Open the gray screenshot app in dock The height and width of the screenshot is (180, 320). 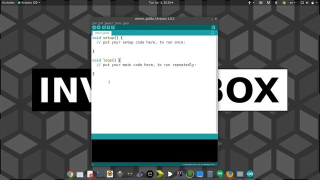click(240, 174)
